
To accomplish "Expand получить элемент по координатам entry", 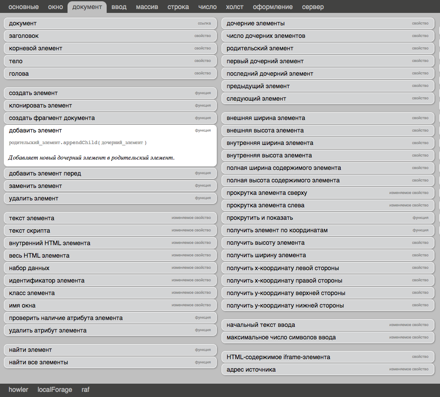I will pyautogui.click(x=328, y=231).
